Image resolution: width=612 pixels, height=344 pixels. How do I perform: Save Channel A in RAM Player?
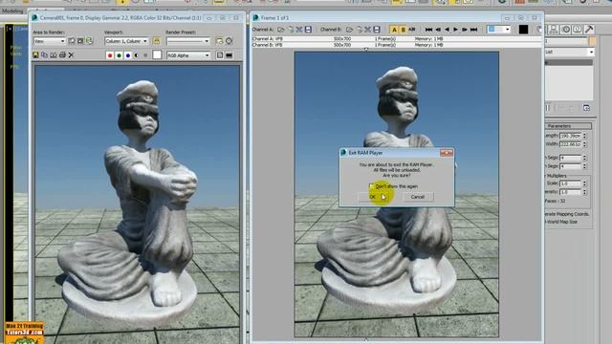point(308,30)
